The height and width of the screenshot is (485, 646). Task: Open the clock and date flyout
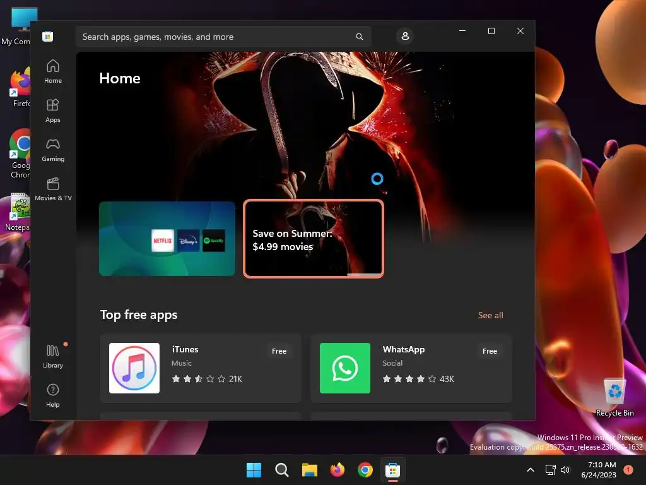click(x=599, y=470)
